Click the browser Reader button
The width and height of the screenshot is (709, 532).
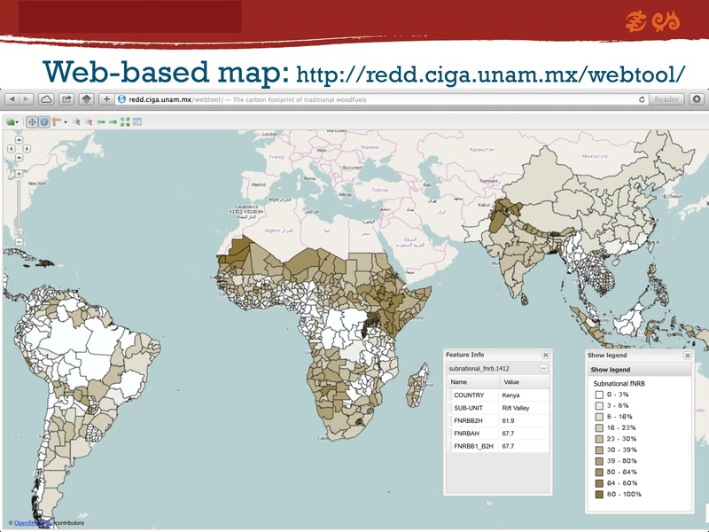pyautogui.click(x=667, y=99)
